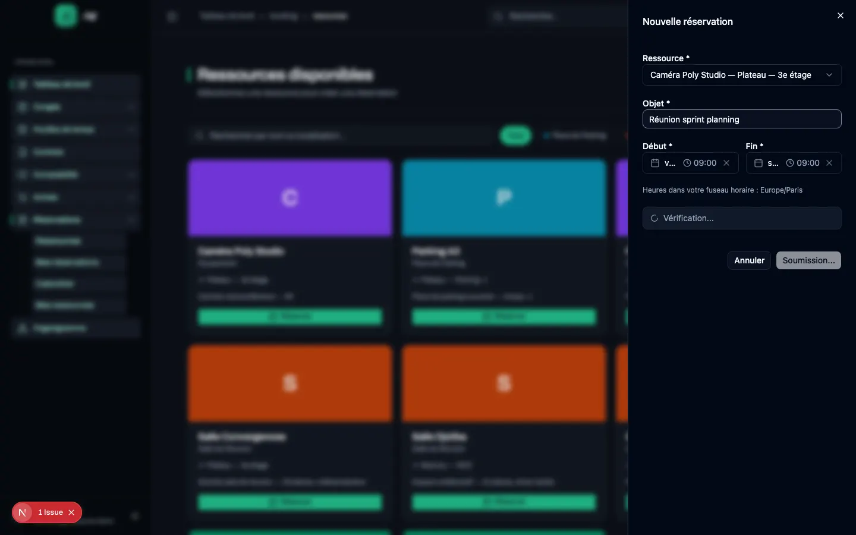Click the "Ressource *" field label
Screen dimensions: 856x535
point(666,58)
